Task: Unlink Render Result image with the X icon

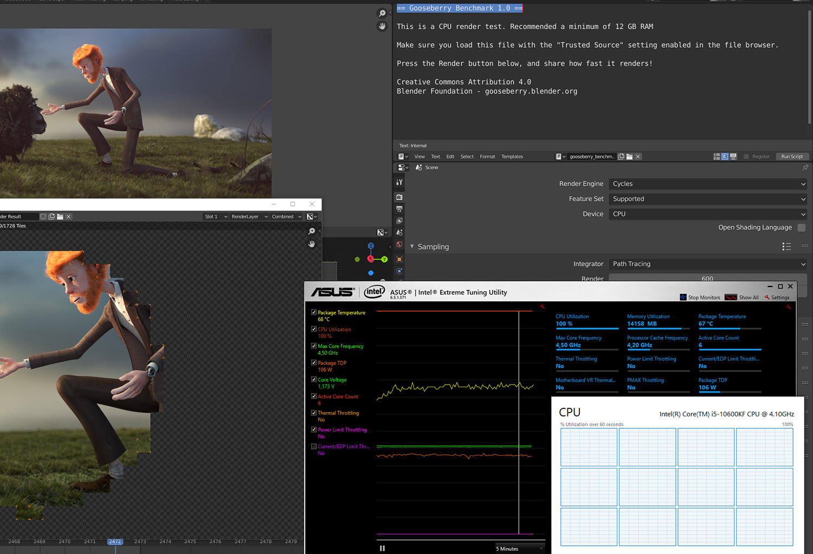Action: (x=68, y=217)
